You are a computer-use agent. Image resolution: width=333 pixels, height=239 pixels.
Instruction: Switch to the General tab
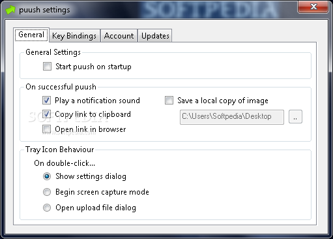point(31,35)
